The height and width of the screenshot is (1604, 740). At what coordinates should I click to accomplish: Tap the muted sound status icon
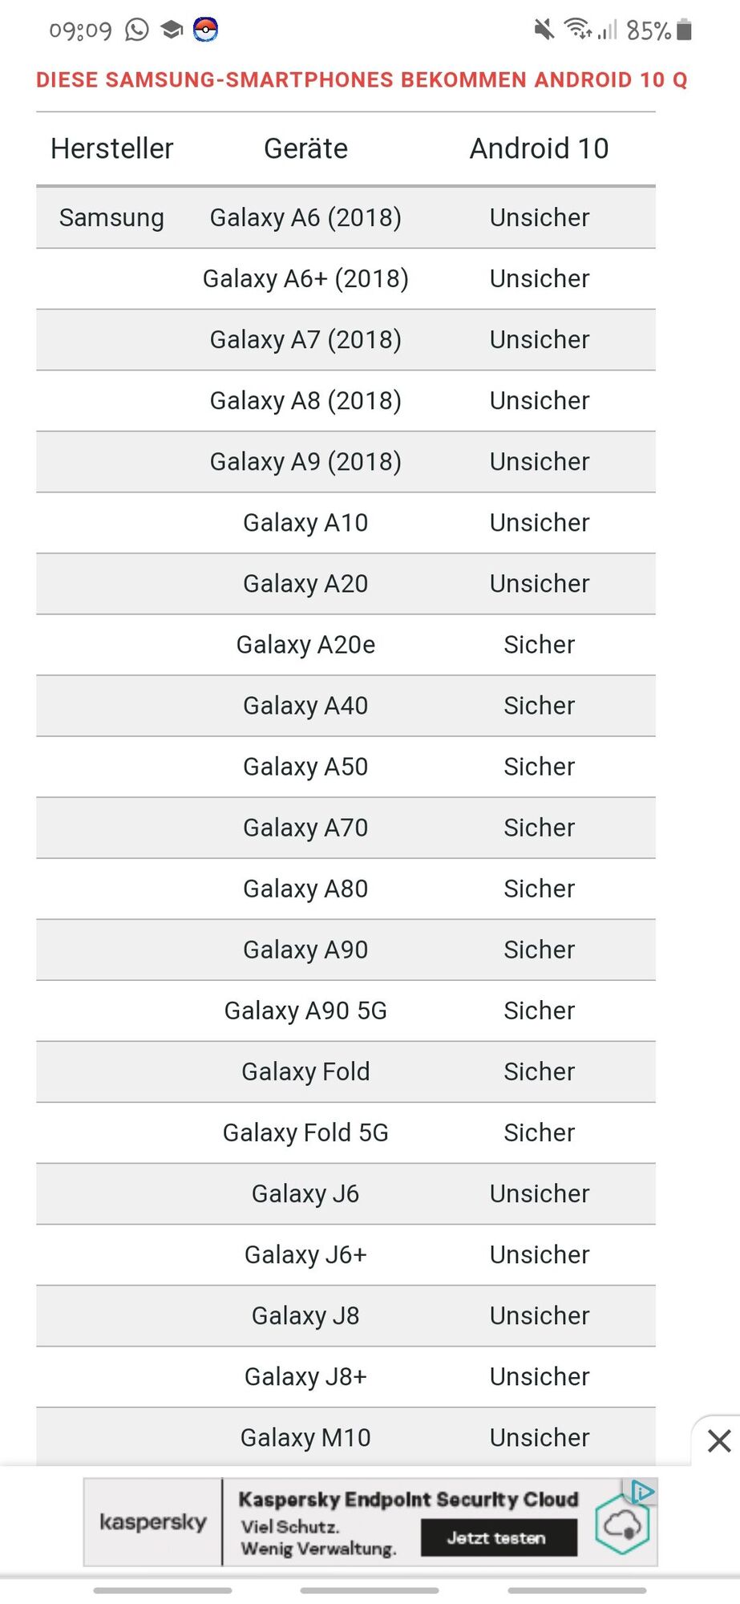pyautogui.click(x=544, y=30)
